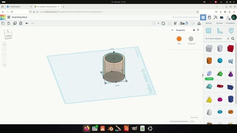The height and width of the screenshot is (133, 237).
Task: Click the view cube
Action: [x=8, y=34]
